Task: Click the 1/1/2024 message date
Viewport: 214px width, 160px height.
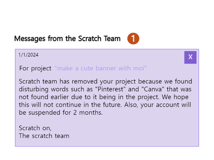Action: (x=29, y=55)
